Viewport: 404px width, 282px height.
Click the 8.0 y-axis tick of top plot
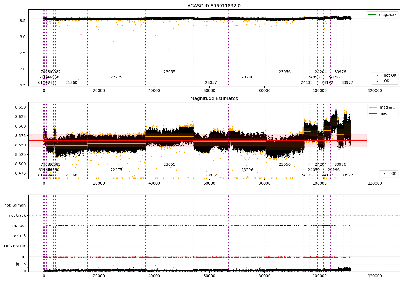[23, 37]
